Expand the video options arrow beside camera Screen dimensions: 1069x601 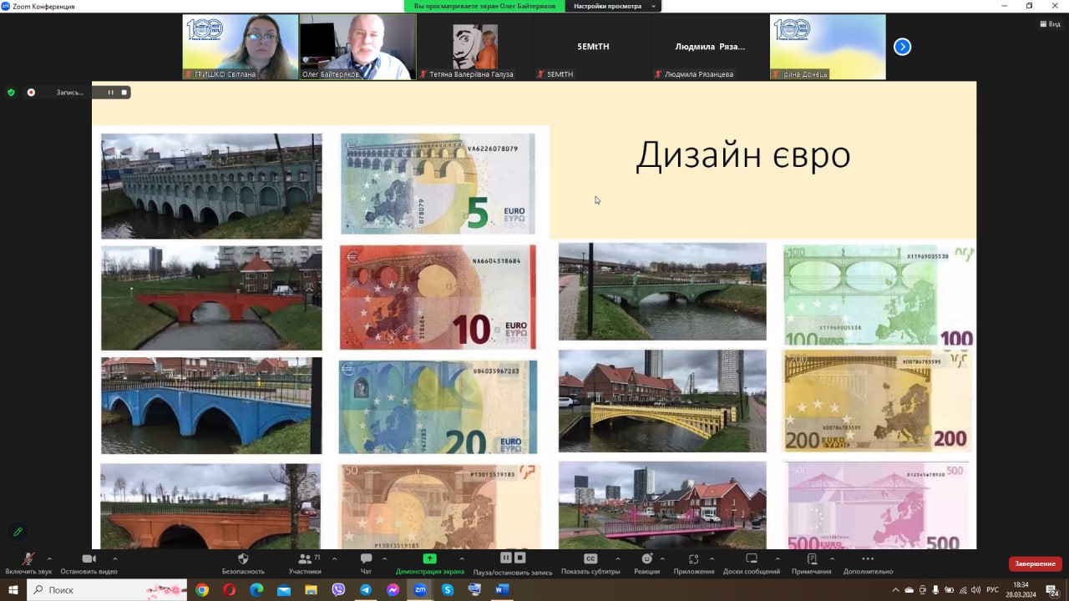pos(114,558)
